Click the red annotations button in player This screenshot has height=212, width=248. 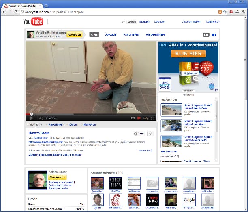tap(139, 118)
